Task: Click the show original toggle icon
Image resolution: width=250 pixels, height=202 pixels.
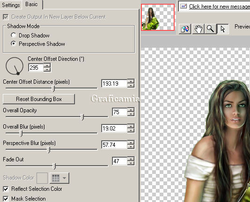Action: tap(185, 29)
